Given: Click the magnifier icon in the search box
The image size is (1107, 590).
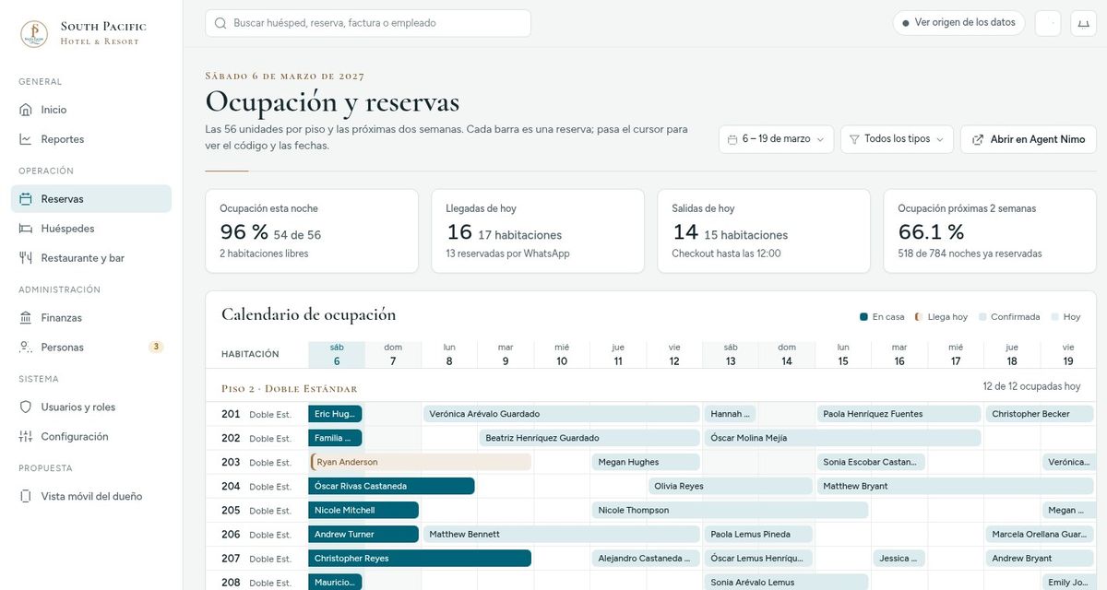Looking at the screenshot, I should pos(220,23).
